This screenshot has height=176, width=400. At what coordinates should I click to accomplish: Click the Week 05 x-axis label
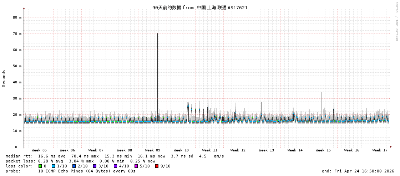pos(39,150)
